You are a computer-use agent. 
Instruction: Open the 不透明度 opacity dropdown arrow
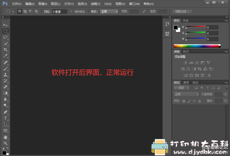coord(225,94)
